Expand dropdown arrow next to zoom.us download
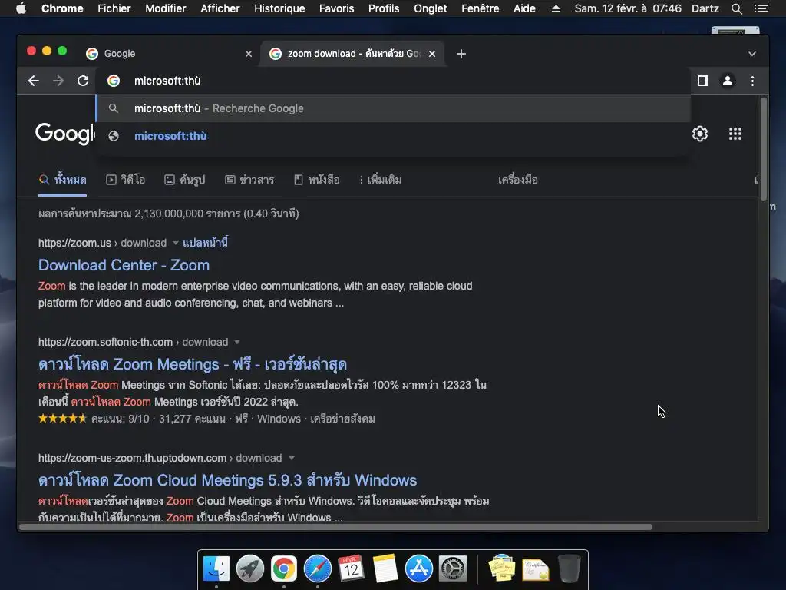 pyautogui.click(x=176, y=243)
